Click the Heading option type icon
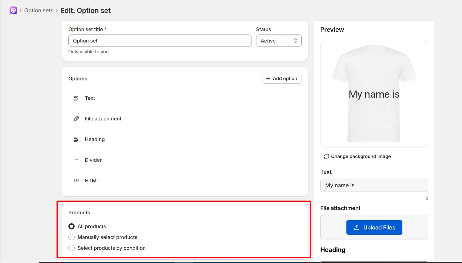This screenshot has height=263, width=462. click(76, 139)
